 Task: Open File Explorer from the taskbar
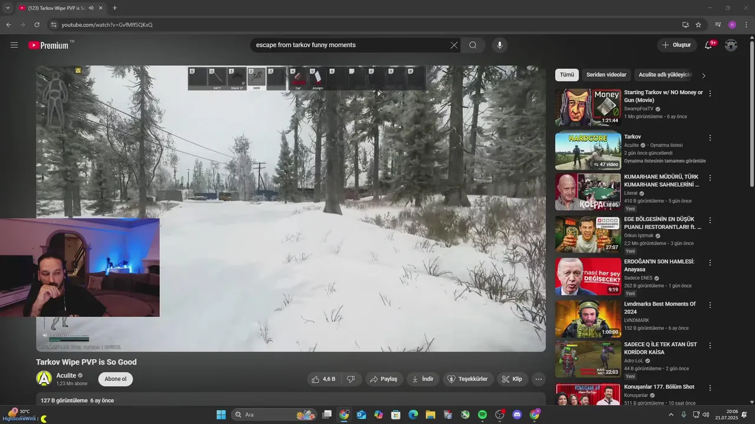pyautogui.click(x=431, y=415)
